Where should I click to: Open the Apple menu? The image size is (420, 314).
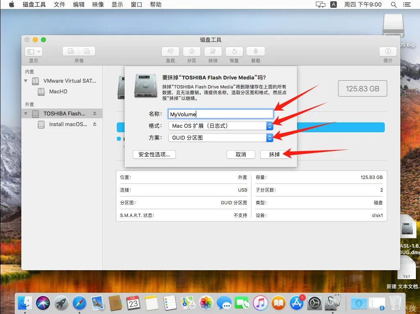pos(11,5)
